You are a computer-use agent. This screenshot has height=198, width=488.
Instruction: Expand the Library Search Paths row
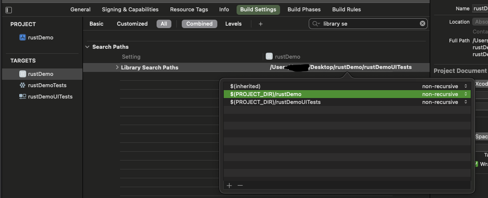tap(117, 67)
